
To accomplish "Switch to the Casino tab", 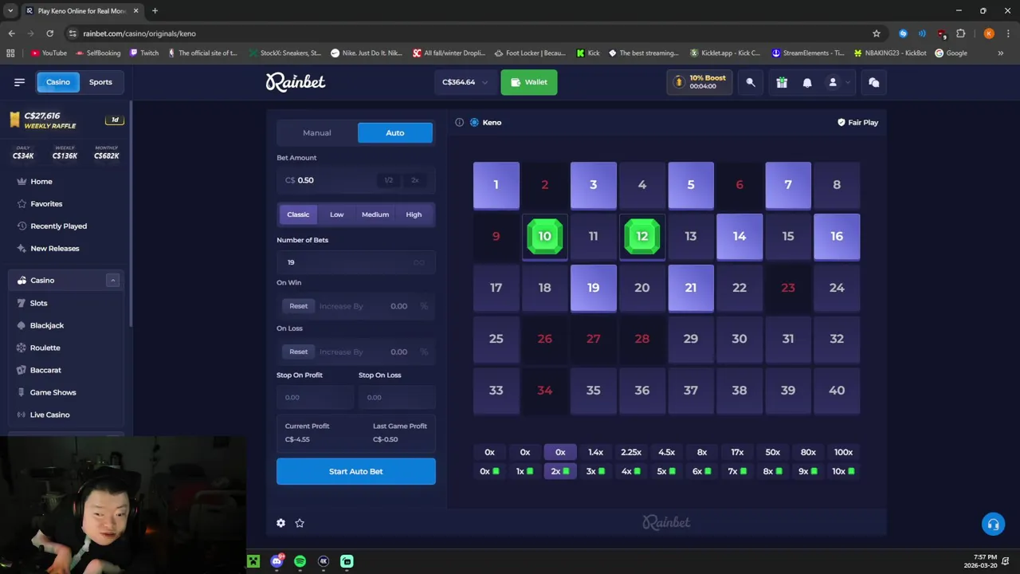I will click(58, 82).
